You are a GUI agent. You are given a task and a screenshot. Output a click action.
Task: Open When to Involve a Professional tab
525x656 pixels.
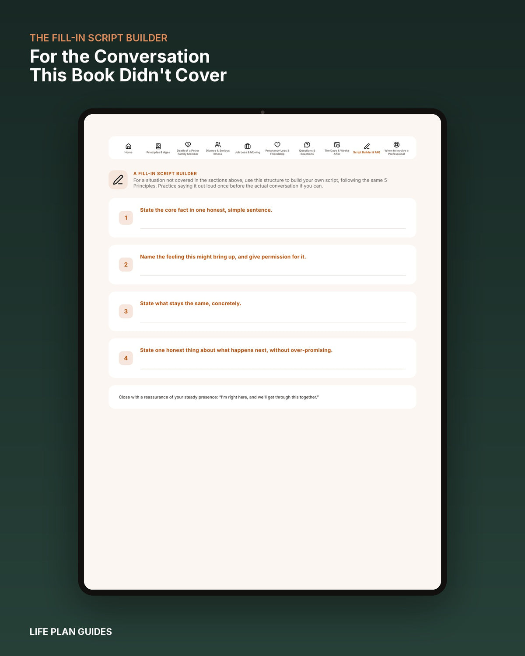(x=396, y=148)
